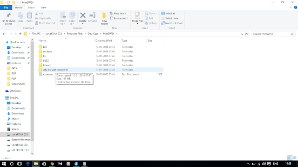Switch to the Home tab
Viewport: 298px width, 167px height.
19,7
